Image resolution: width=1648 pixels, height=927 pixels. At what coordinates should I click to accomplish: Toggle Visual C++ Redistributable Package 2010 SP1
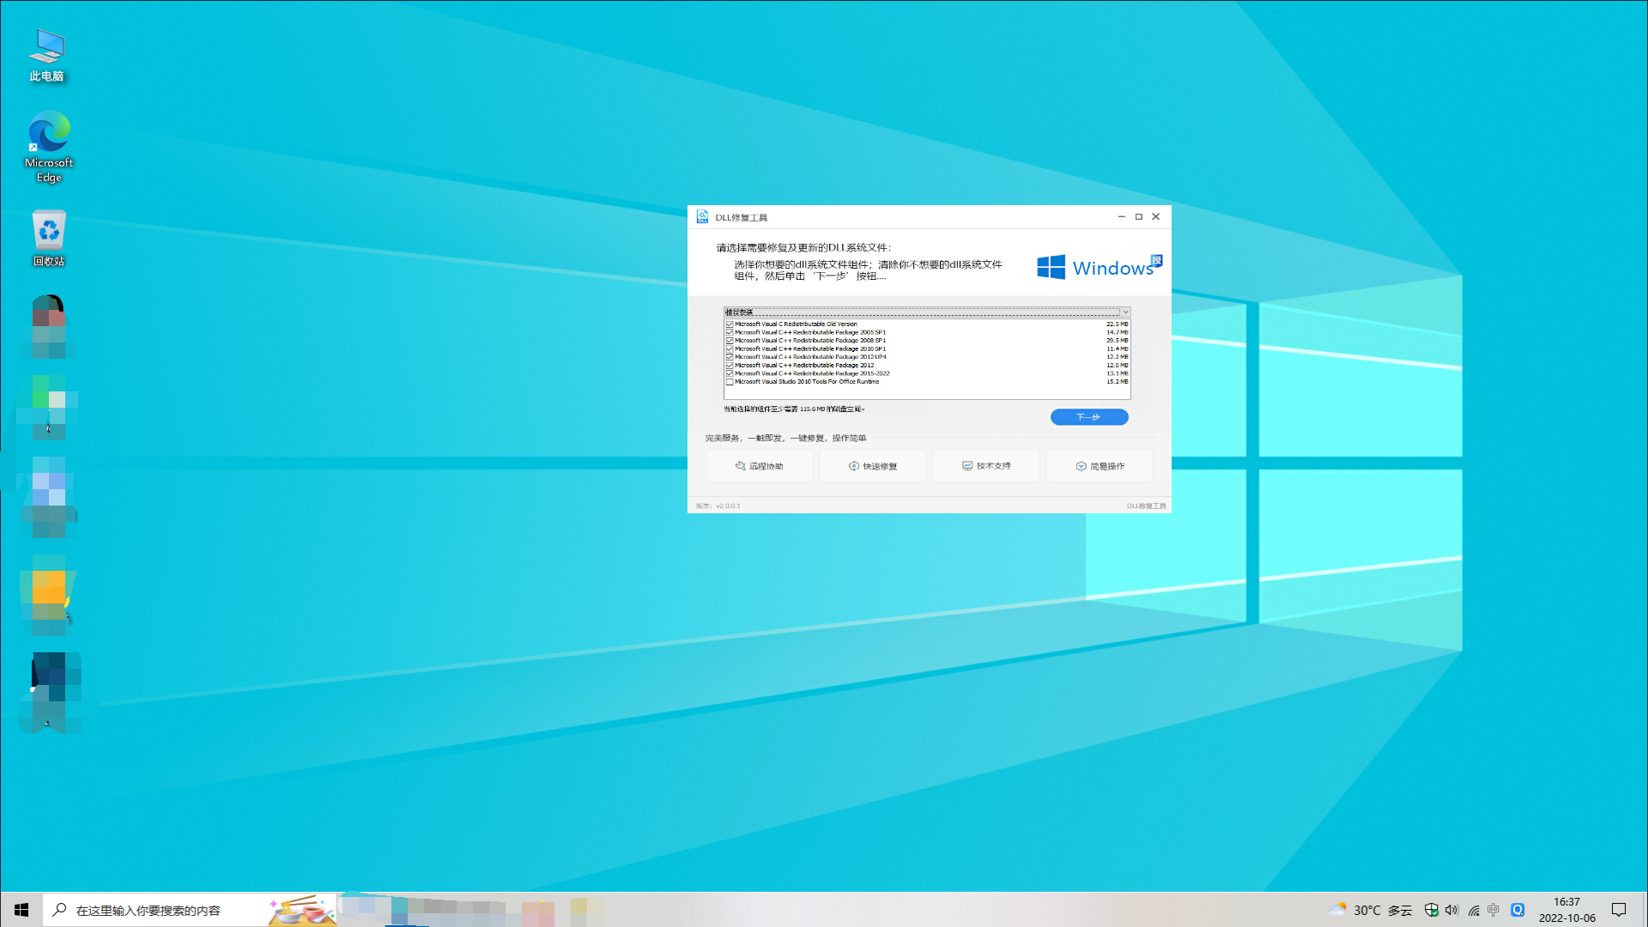730,349
